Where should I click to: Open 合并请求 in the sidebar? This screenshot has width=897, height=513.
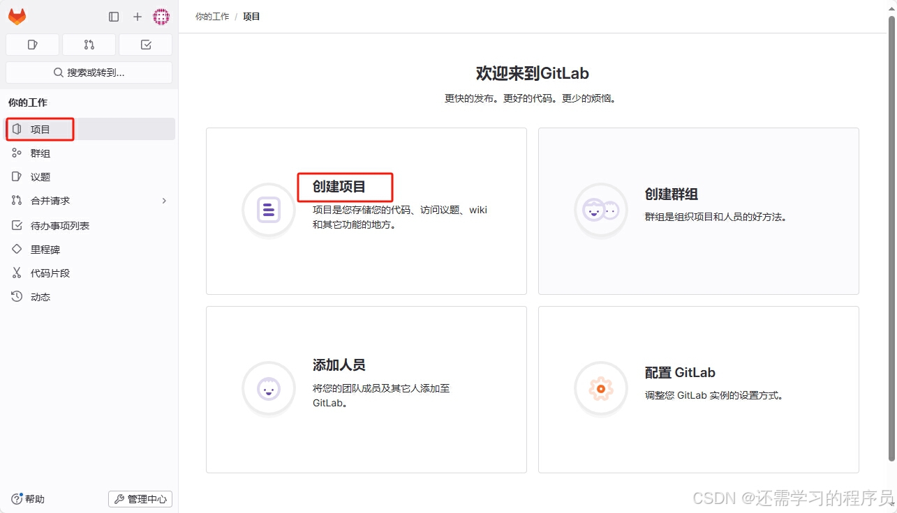[90, 201]
